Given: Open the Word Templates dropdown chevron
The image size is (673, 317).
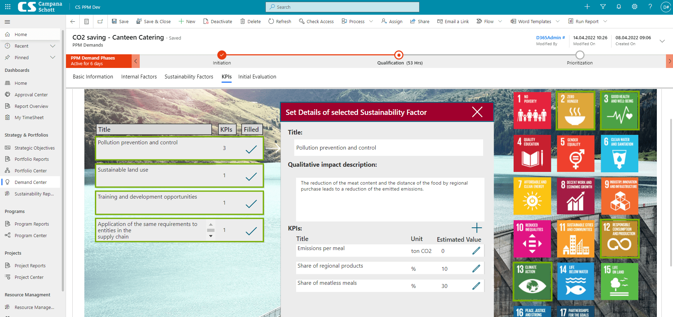Looking at the screenshot, I should pyautogui.click(x=557, y=21).
